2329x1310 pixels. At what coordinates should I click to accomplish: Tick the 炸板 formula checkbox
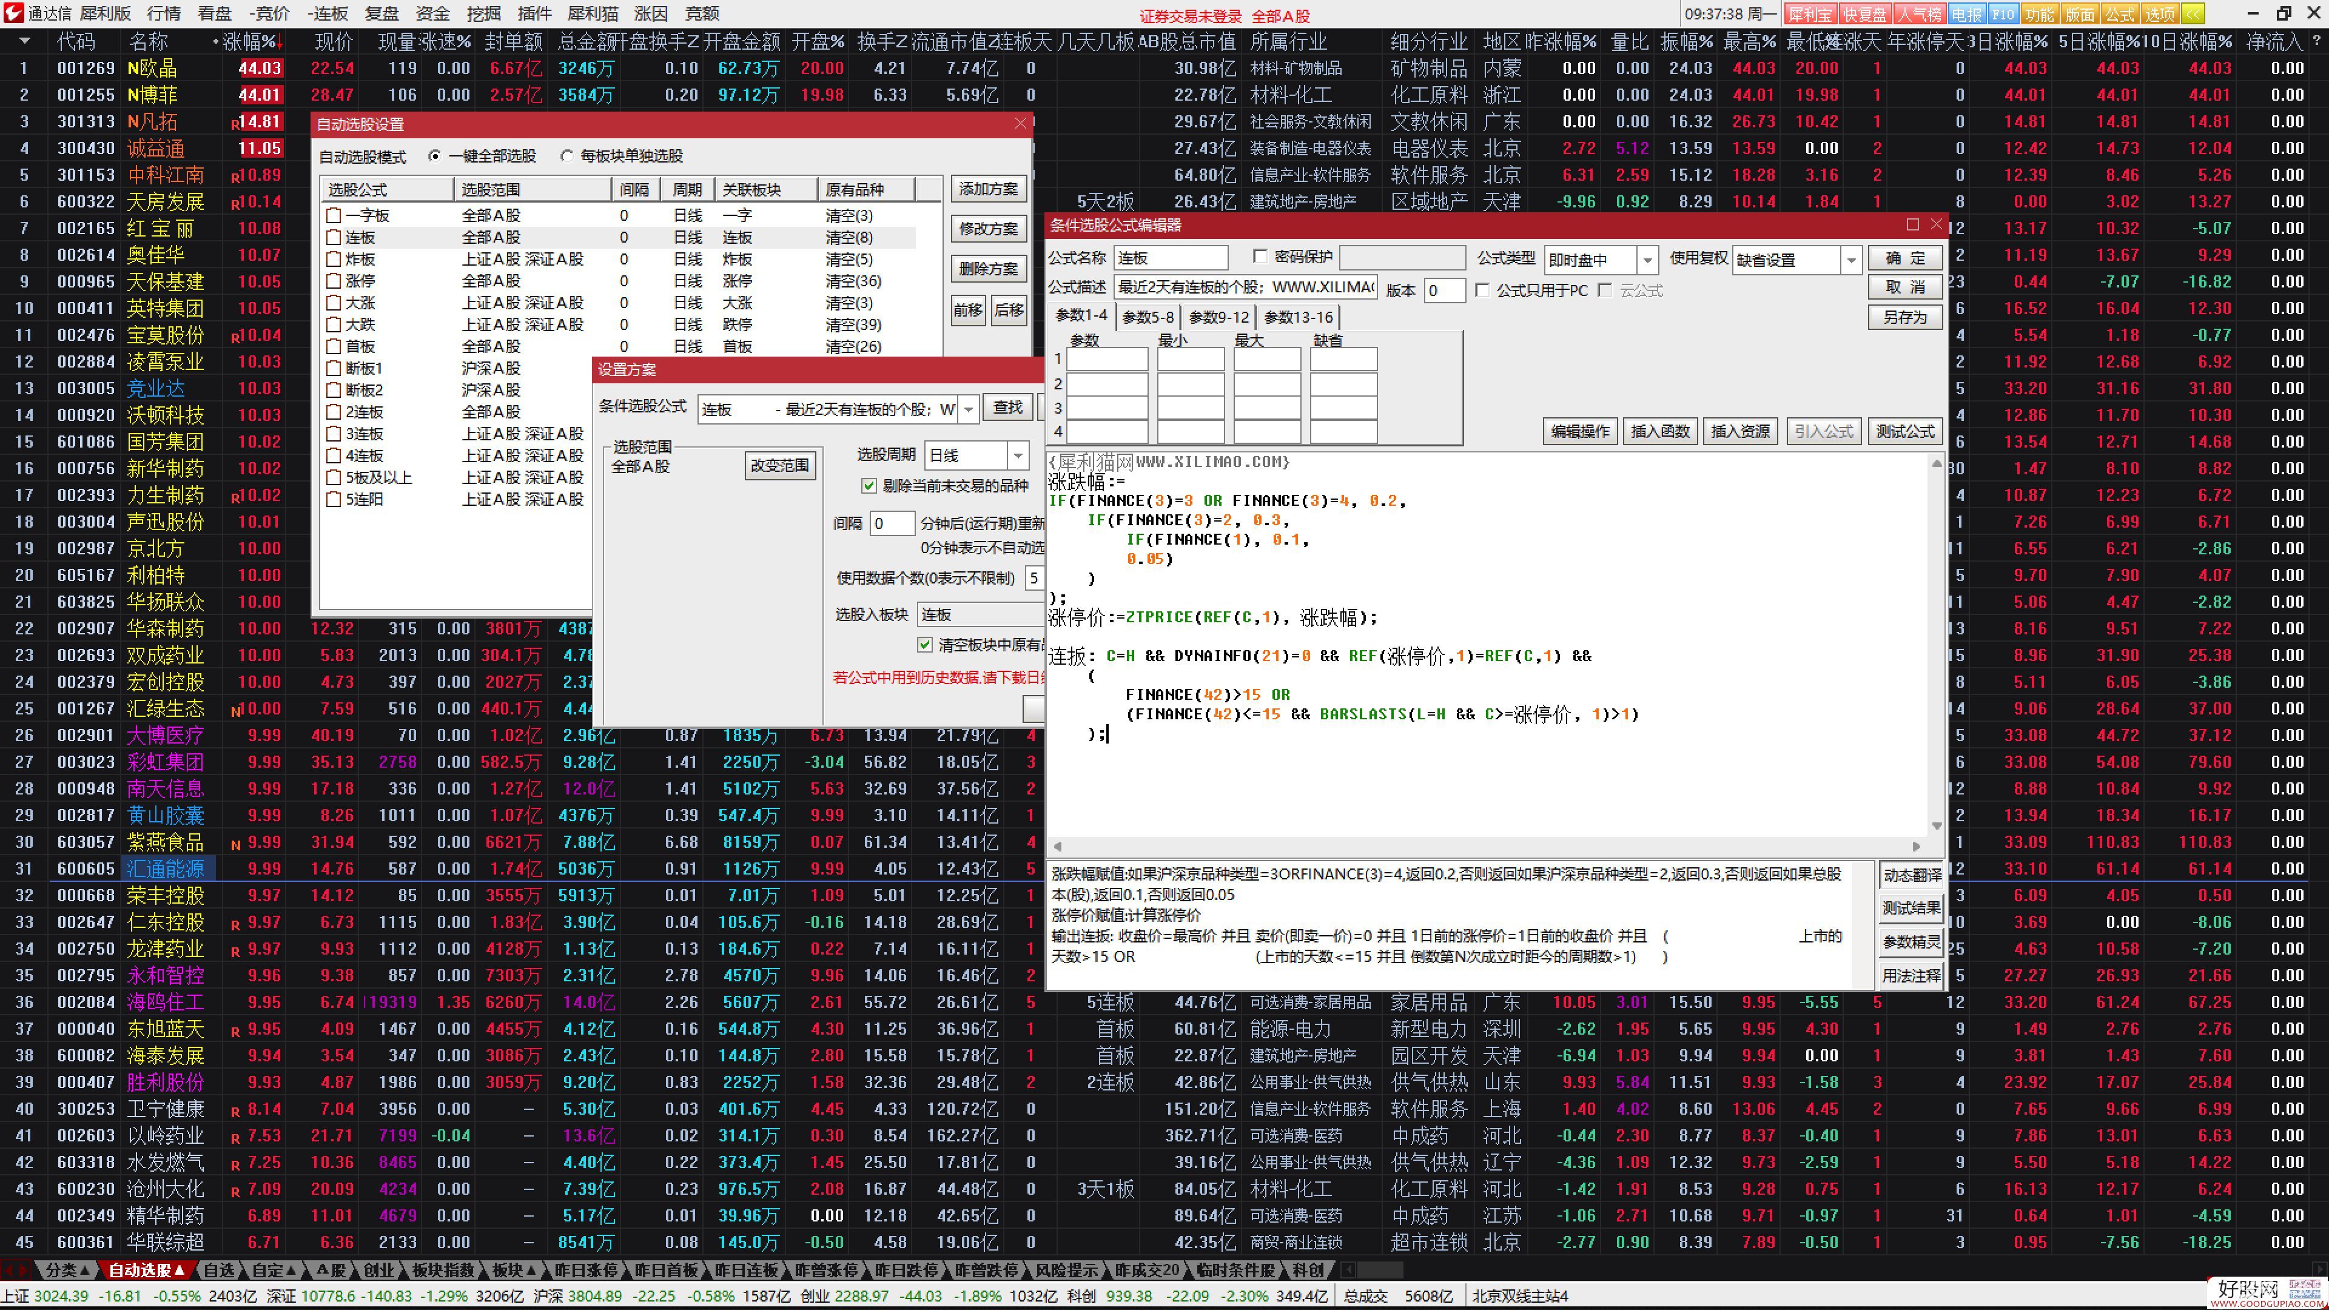click(334, 258)
